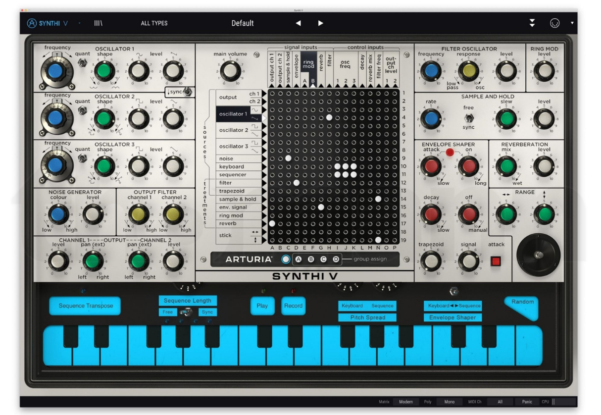This screenshot has height=415, width=601.
Task: Click the Arturia Synthi V logo
Action: point(48,23)
